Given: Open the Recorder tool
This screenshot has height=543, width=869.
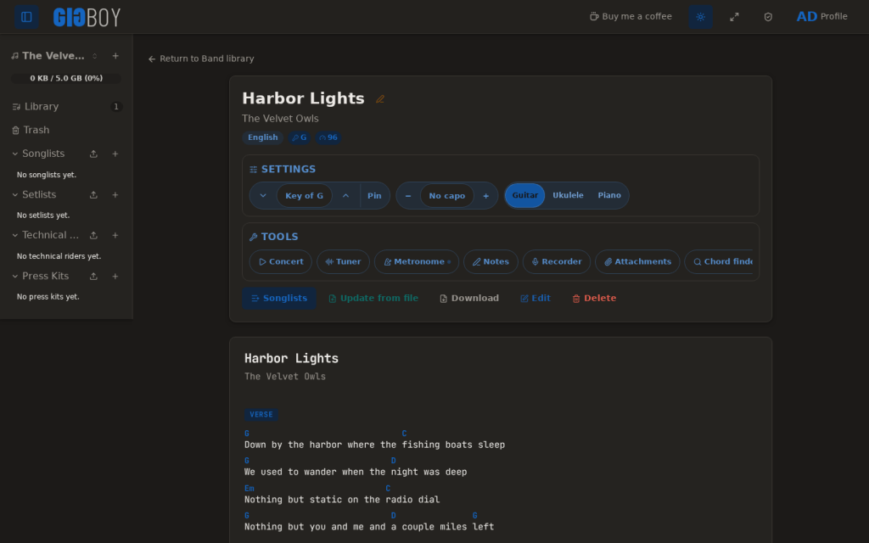Looking at the screenshot, I should pyautogui.click(x=557, y=262).
